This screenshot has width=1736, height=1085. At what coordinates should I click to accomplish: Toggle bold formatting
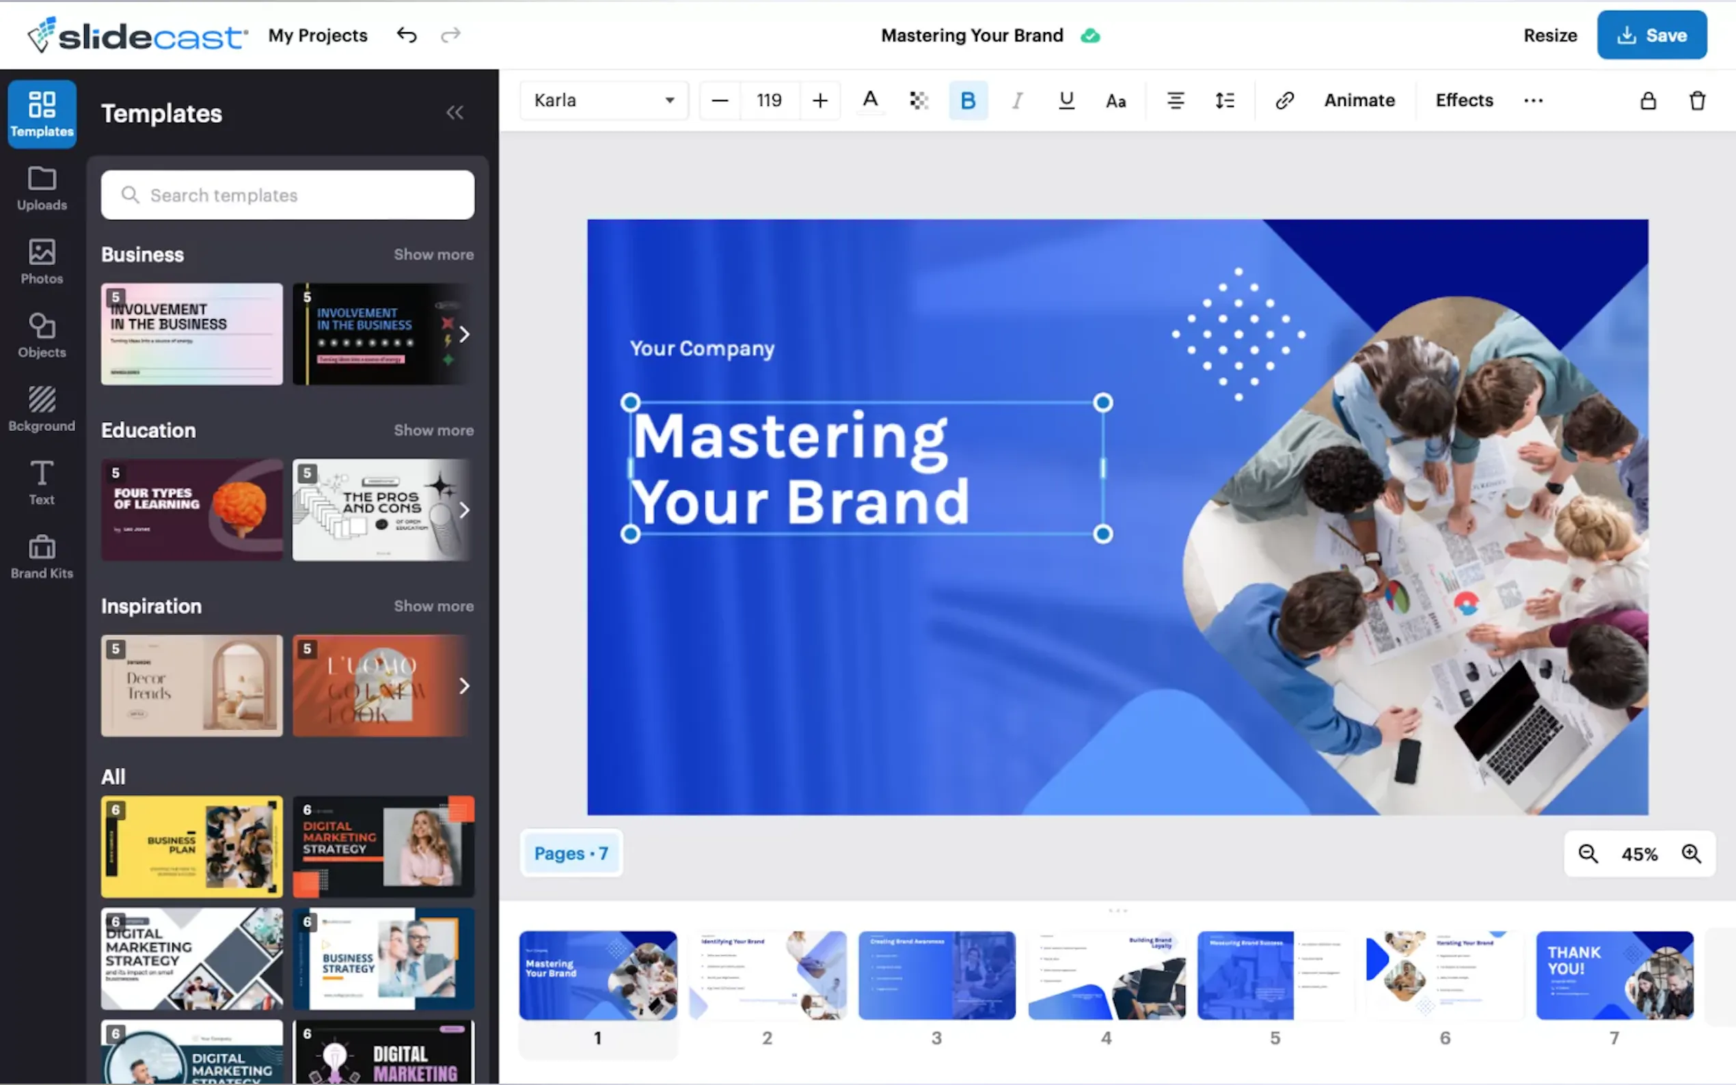point(967,100)
